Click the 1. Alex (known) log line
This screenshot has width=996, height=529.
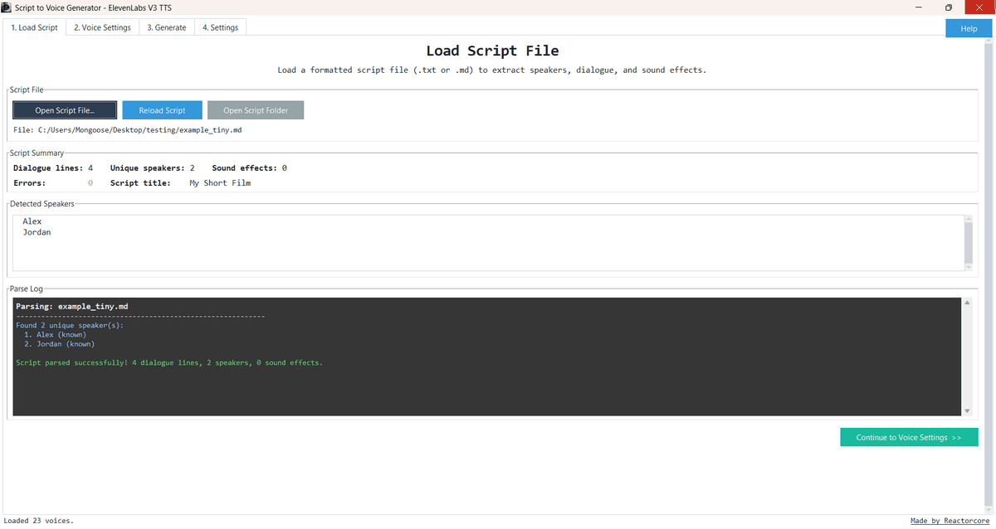coord(56,335)
